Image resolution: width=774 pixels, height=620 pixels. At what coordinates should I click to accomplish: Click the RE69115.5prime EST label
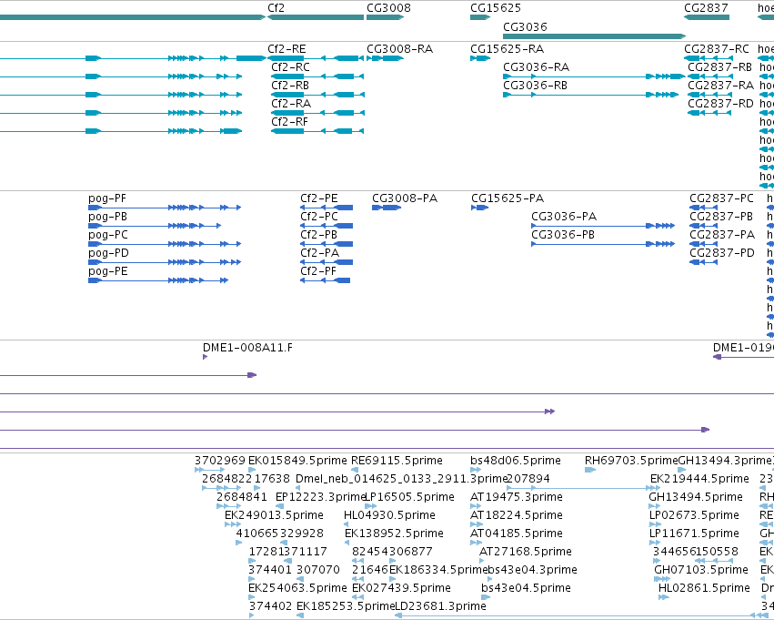pyautogui.click(x=397, y=461)
